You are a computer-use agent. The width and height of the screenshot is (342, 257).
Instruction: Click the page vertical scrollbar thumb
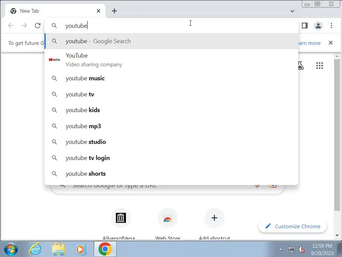(337, 135)
